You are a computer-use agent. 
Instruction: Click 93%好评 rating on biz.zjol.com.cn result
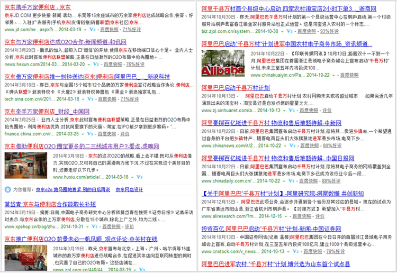click(329, 31)
